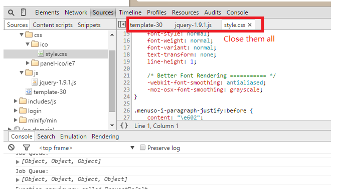This screenshot has height=189, width=337.
Task: Click the pretty print curly braces icon
Action: pyautogui.click(x=124, y=125)
